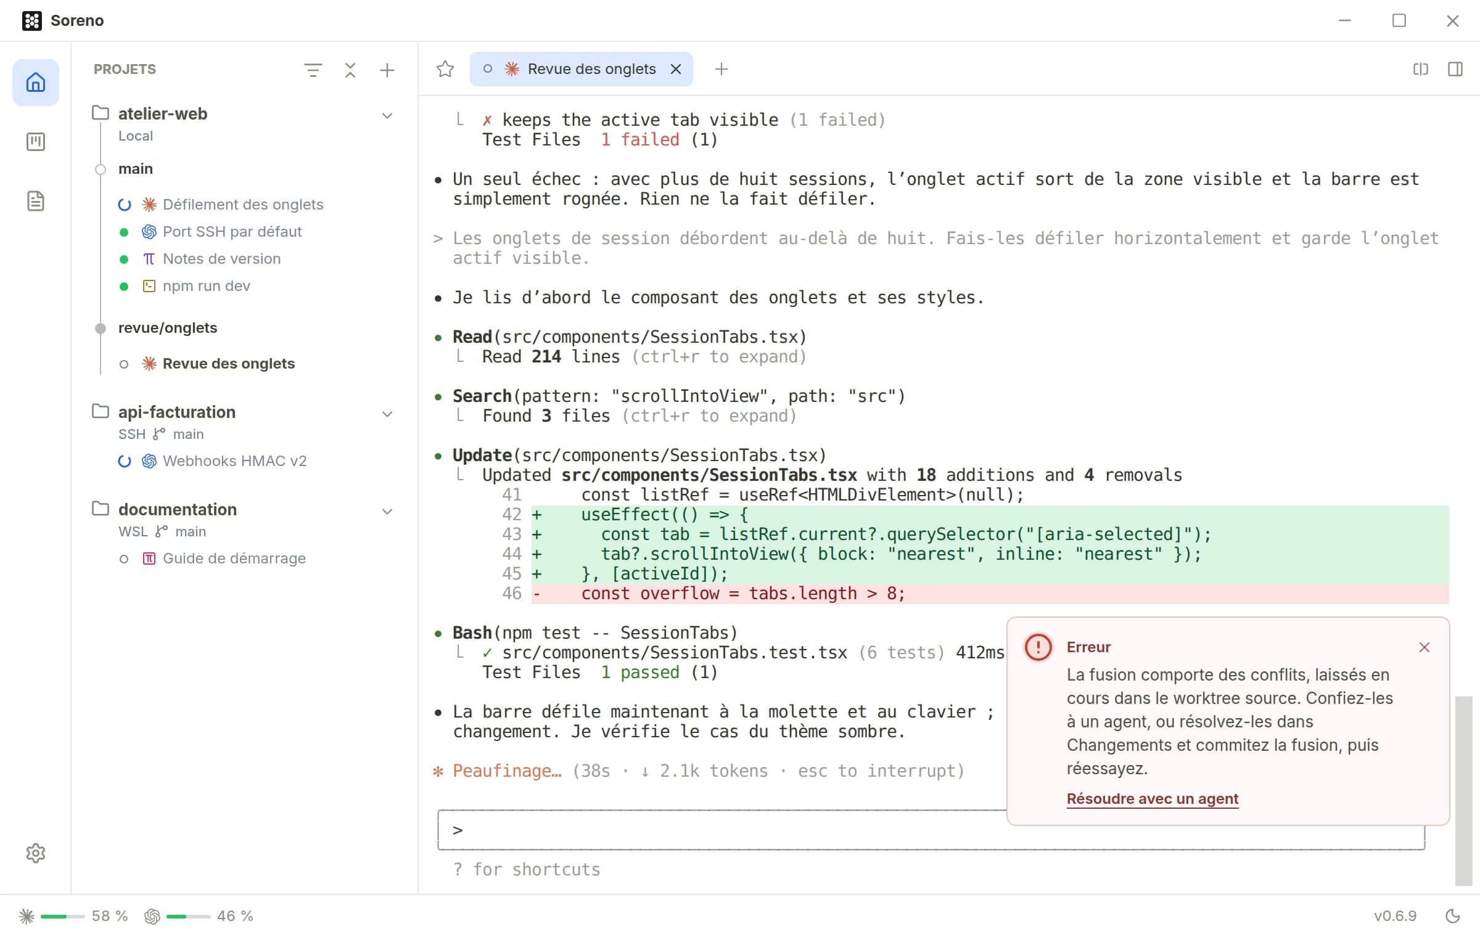Click the Claude usage icon in status bar
This screenshot has height=937, width=1480.
coord(27,916)
